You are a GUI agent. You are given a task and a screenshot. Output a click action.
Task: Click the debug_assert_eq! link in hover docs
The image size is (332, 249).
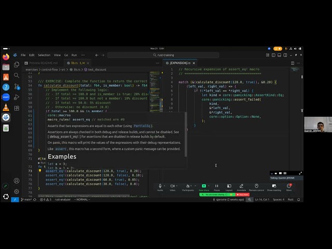(63, 136)
